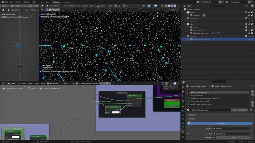Viewport: 255px width, 143px height.
Task: Uncheck the props collection exclude checkbox
Action: [x=246, y=12]
